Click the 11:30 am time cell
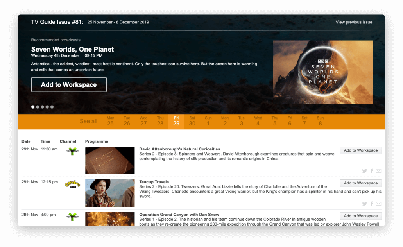 (x=49, y=149)
